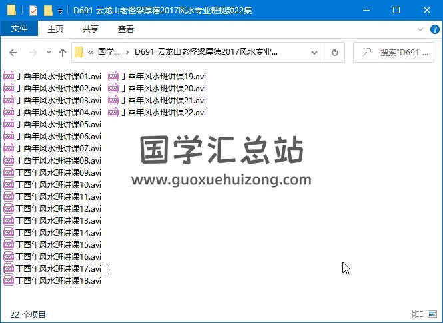The width and height of the screenshot is (443, 323).
Task: Click AVI icon of 丁酉年风水班讲课08.avi
Action: coord(9,161)
